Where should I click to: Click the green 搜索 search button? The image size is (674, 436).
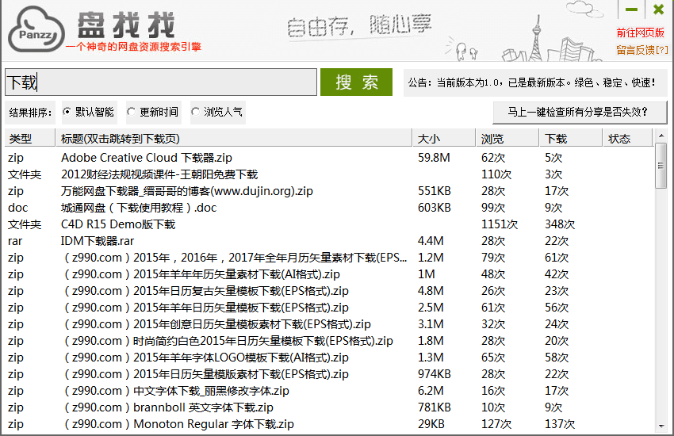pos(356,82)
